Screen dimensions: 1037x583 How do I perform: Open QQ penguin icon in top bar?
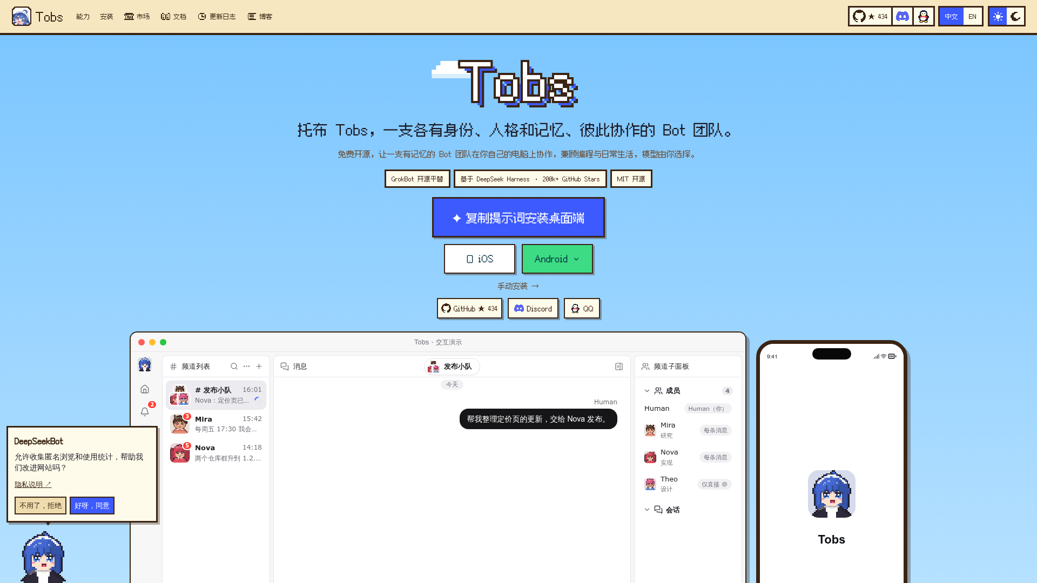click(x=924, y=16)
